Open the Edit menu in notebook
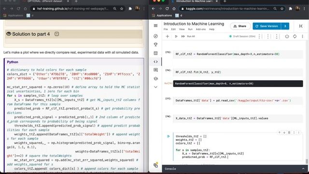Screen dimensions: 309x174 click(x=173, y=29)
